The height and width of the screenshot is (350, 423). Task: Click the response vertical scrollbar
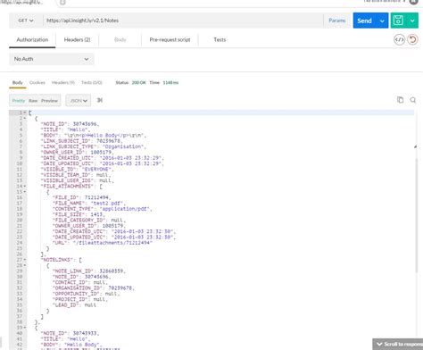pyautogui.click(x=417, y=214)
